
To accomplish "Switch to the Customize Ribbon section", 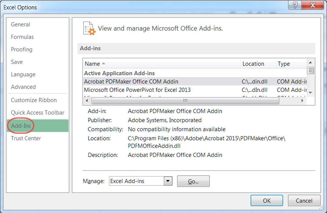I will tap(34, 100).
